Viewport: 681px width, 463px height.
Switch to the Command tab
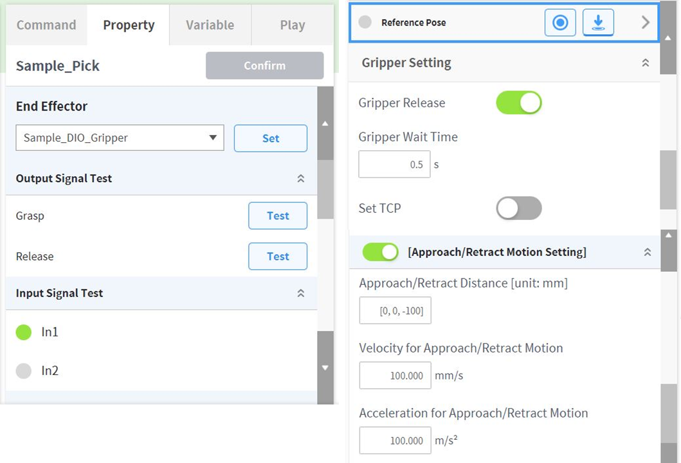46,25
